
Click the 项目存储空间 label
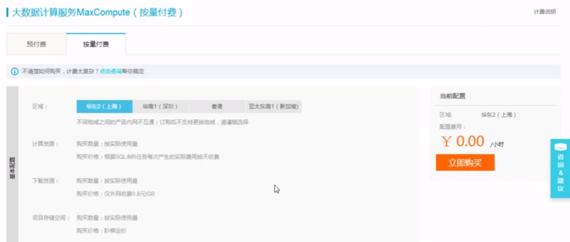click(x=51, y=218)
